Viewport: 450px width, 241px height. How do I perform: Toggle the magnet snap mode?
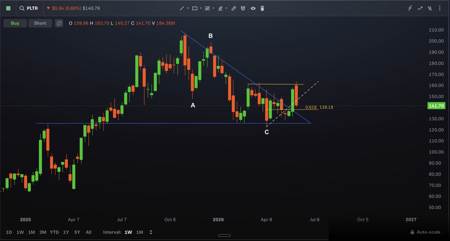pos(243,8)
